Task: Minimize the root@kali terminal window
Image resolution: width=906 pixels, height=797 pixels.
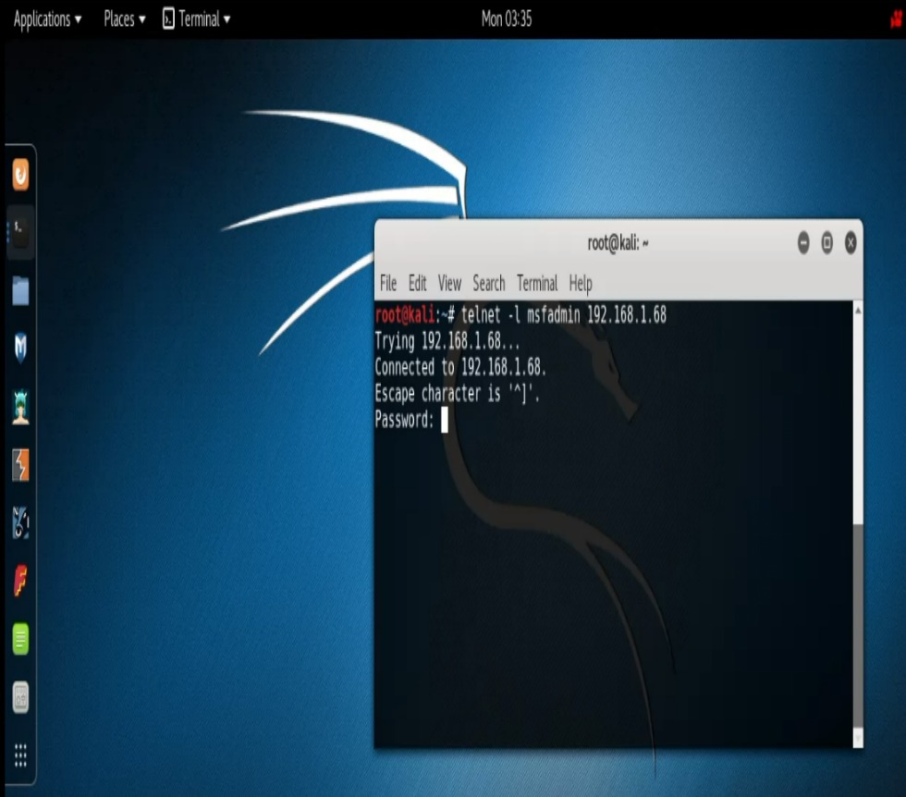Action: point(803,243)
